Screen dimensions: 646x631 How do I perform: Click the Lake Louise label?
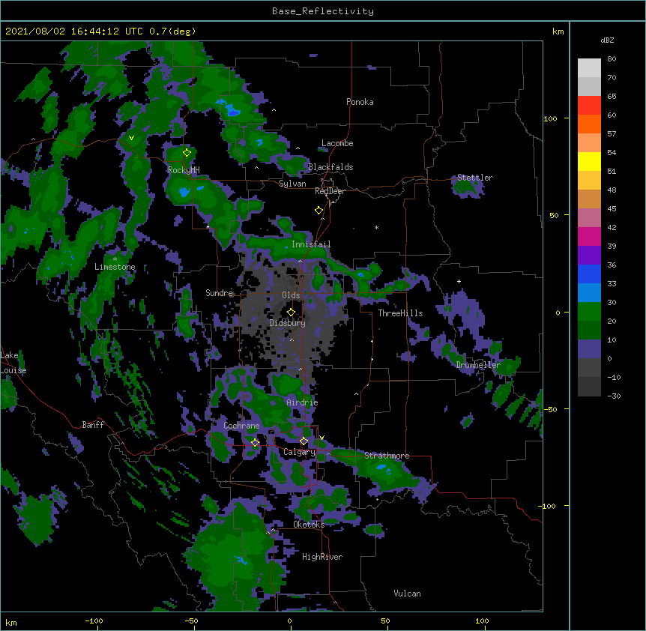coord(13,363)
